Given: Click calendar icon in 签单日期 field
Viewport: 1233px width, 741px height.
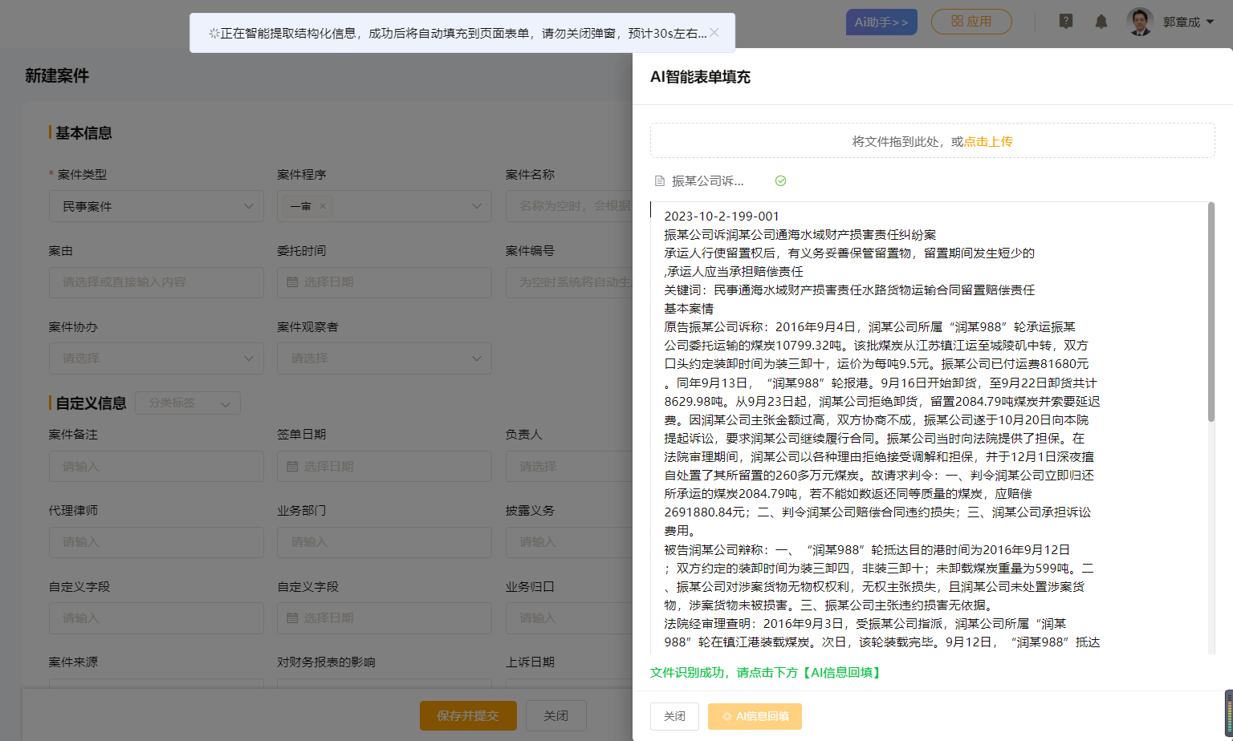Looking at the screenshot, I should coord(293,467).
